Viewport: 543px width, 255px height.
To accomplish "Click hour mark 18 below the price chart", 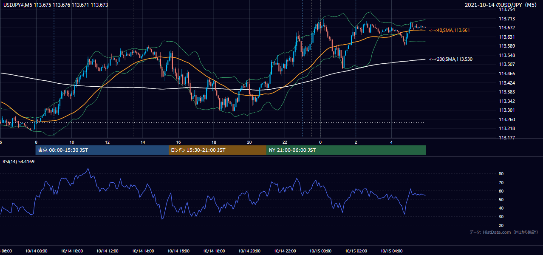I will point(214,142).
